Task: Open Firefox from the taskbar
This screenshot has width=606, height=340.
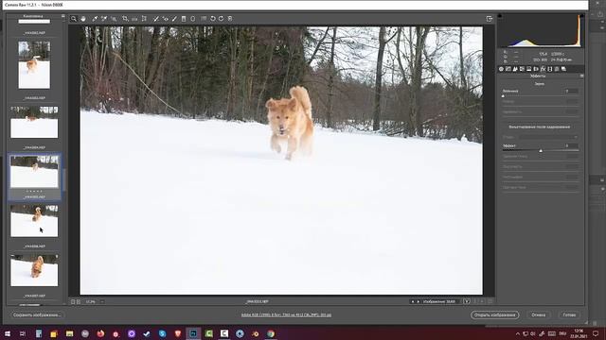Action: click(100, 333)
